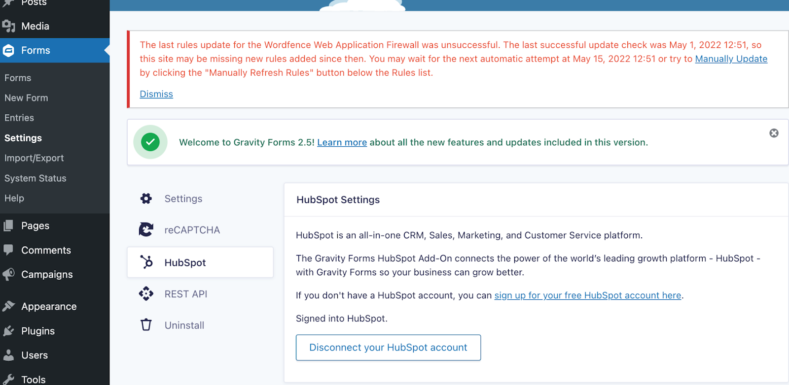
Task: Click the Gravity Forms icon in sidebar
Action: pos(8,50)
